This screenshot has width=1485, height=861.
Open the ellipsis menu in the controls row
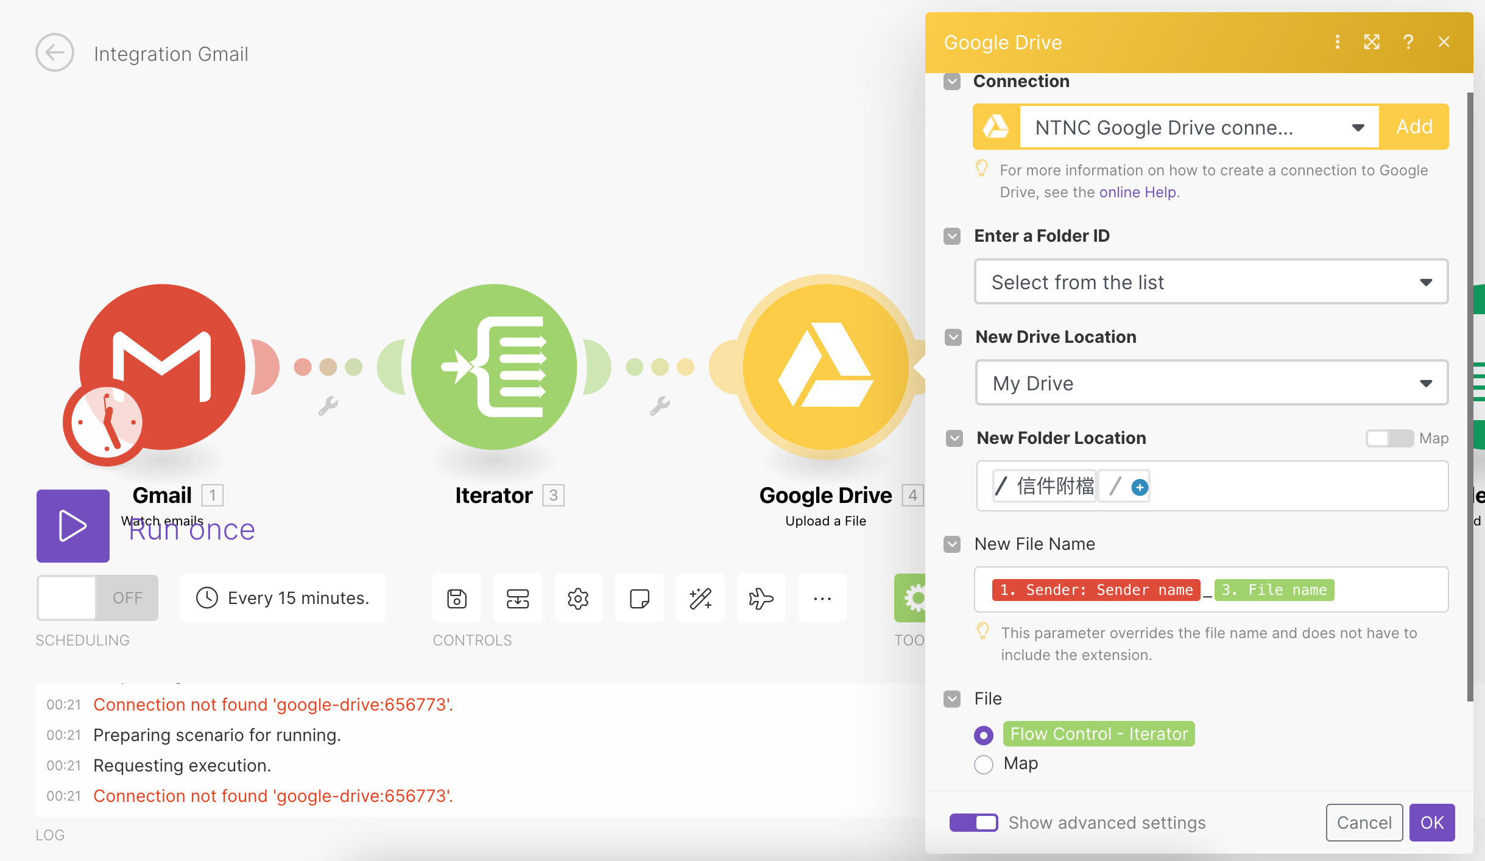822,598
